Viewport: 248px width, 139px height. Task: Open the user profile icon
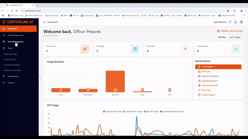[x=230, y=22]
